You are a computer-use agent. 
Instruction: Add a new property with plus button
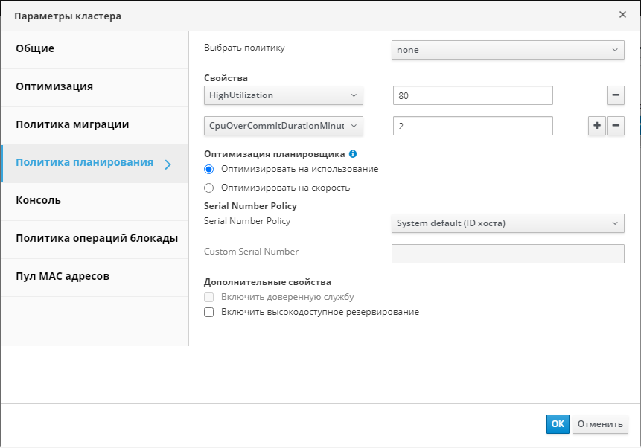(597, 126)
